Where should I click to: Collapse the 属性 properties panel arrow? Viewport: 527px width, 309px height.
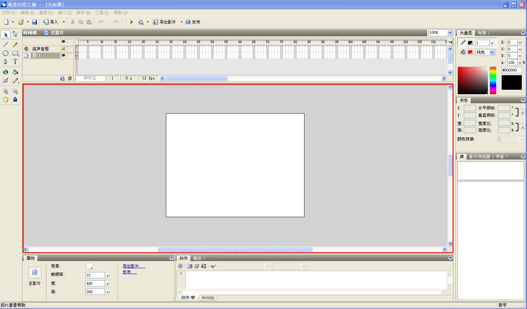[171, 258]
